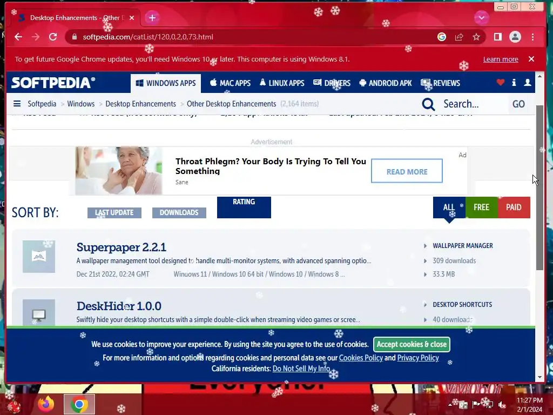553x415 pixels.
Task: Click the WALLPAPER MANAGER category link
Action: 463,246
